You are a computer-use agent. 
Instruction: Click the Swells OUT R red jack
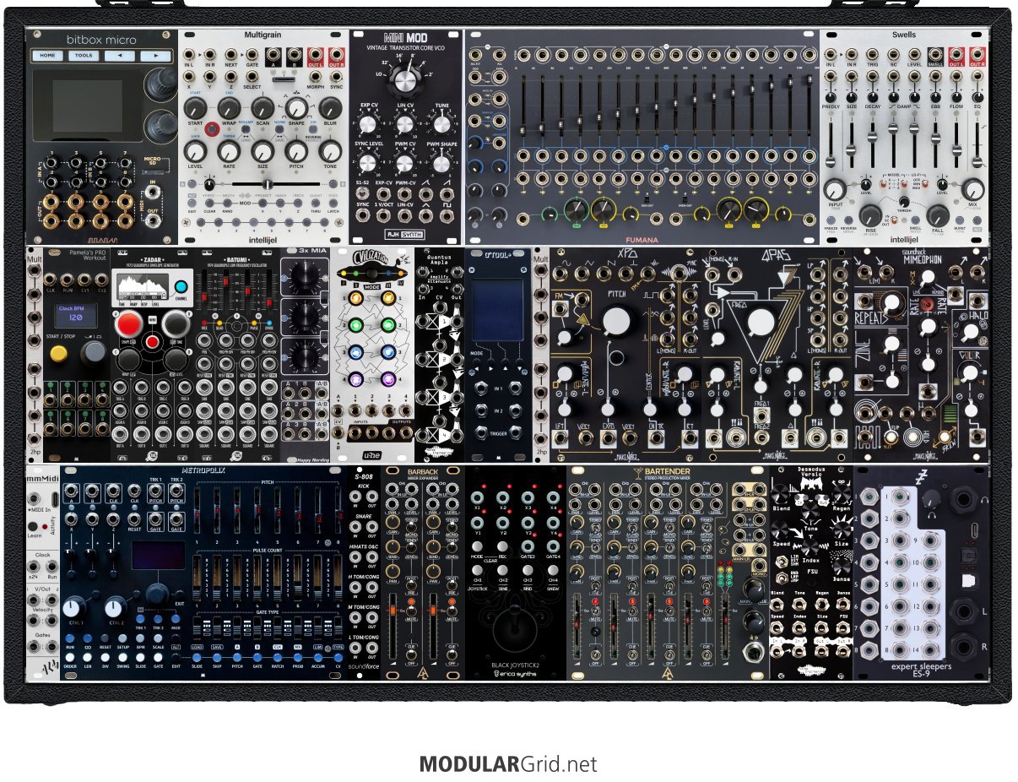coord(977,56)
